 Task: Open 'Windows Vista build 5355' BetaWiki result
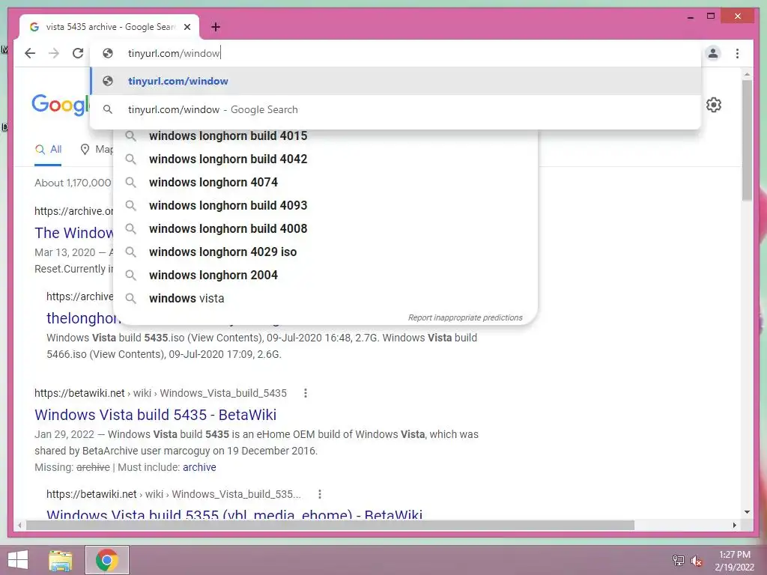coord(234,514)
